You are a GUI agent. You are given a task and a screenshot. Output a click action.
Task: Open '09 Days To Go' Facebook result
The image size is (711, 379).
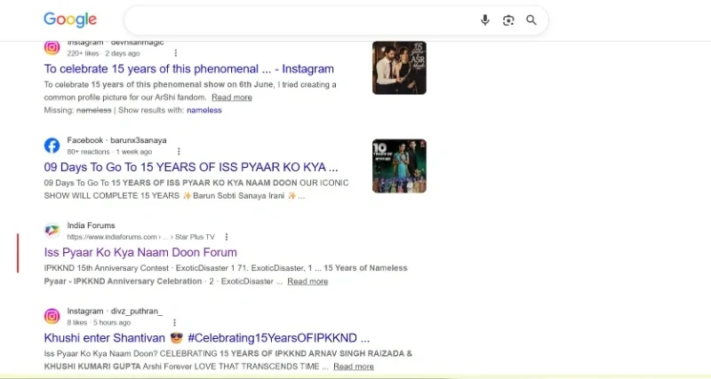coord(191,167)
